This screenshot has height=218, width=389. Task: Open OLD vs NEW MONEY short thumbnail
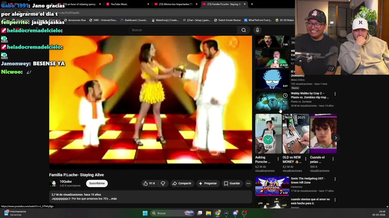click(x=296, y=134)
